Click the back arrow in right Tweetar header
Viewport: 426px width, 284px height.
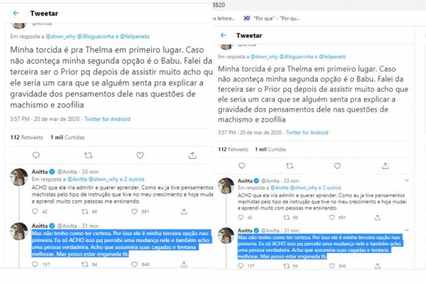click(223, 35)
